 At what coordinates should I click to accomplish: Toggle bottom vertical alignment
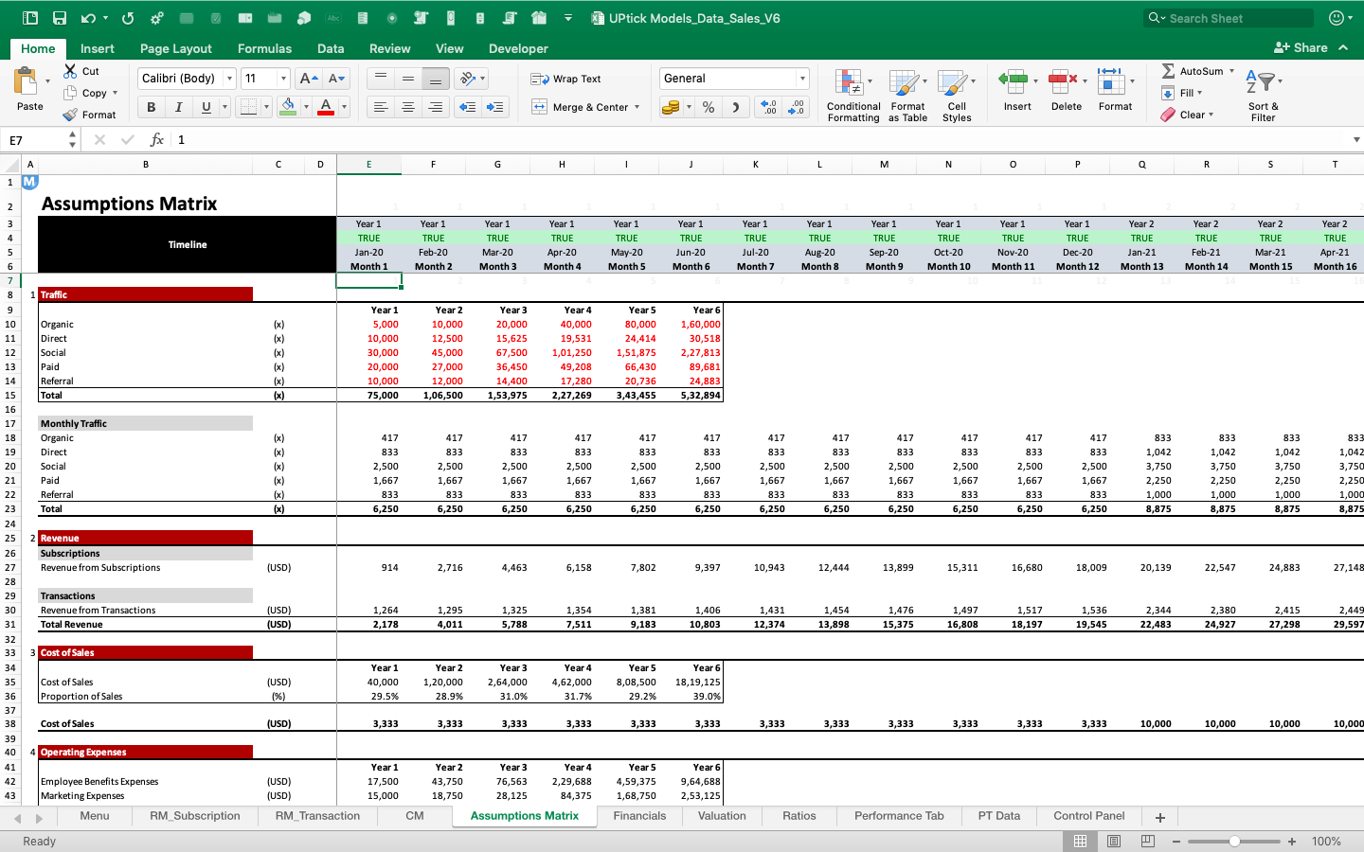click(436, 79)
